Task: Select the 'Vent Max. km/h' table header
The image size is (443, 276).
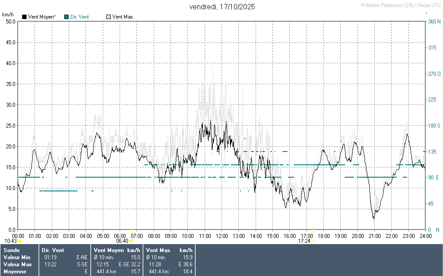Action: 169,250
